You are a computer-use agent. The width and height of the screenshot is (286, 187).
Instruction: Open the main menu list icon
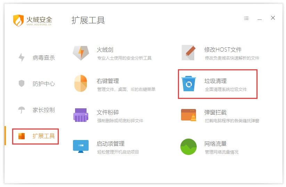[x=246, y=18]
